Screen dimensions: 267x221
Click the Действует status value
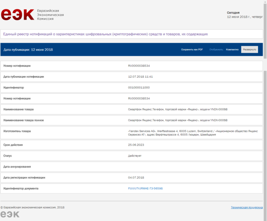(135, 156)
